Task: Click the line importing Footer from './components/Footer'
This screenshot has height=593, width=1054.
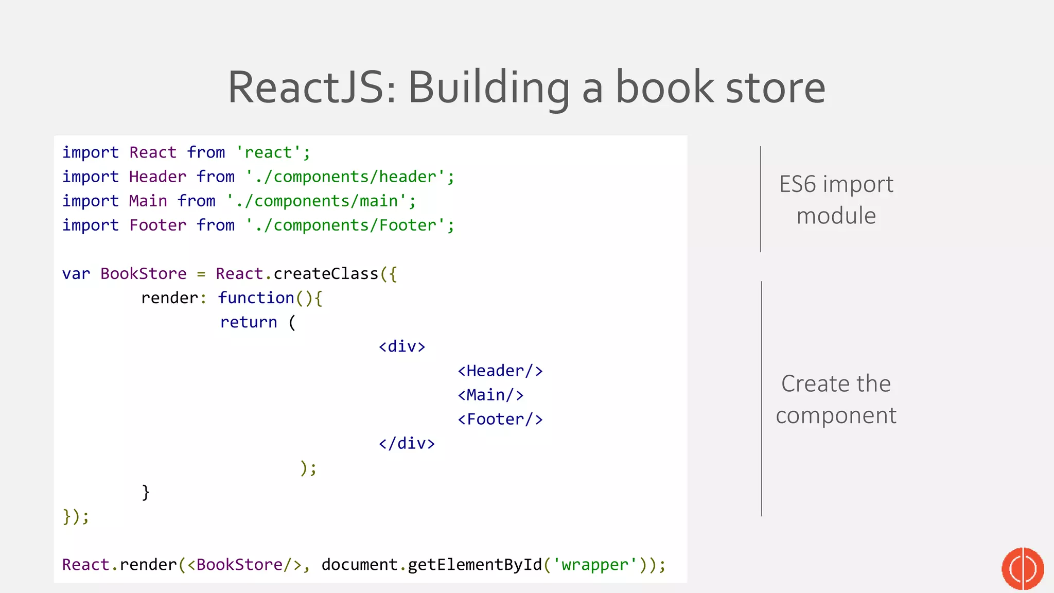Action: tap(258, 225)
